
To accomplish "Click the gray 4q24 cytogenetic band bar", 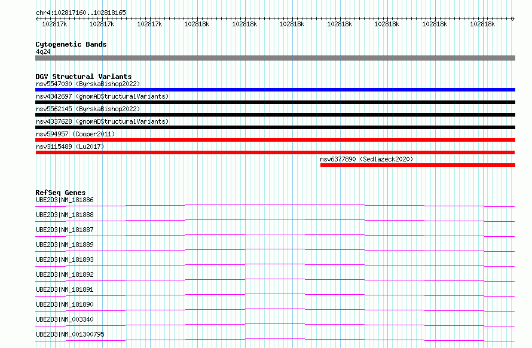I will 275,58.
